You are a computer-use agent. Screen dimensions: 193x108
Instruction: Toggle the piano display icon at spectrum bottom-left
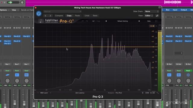(x=35, y=90)
